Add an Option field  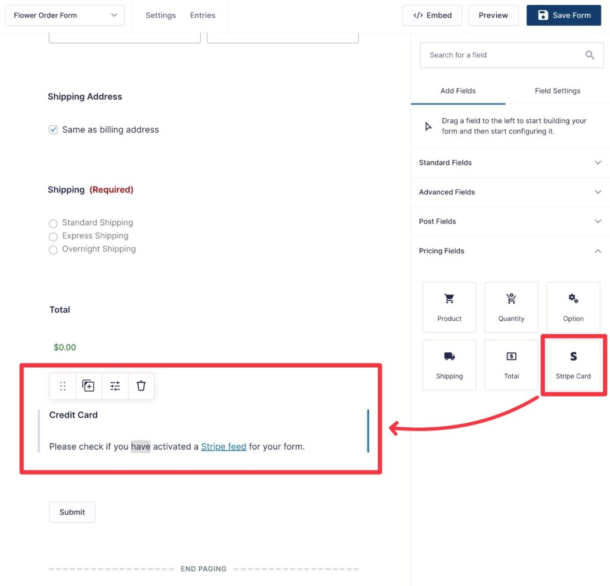[x=572, y=306]
